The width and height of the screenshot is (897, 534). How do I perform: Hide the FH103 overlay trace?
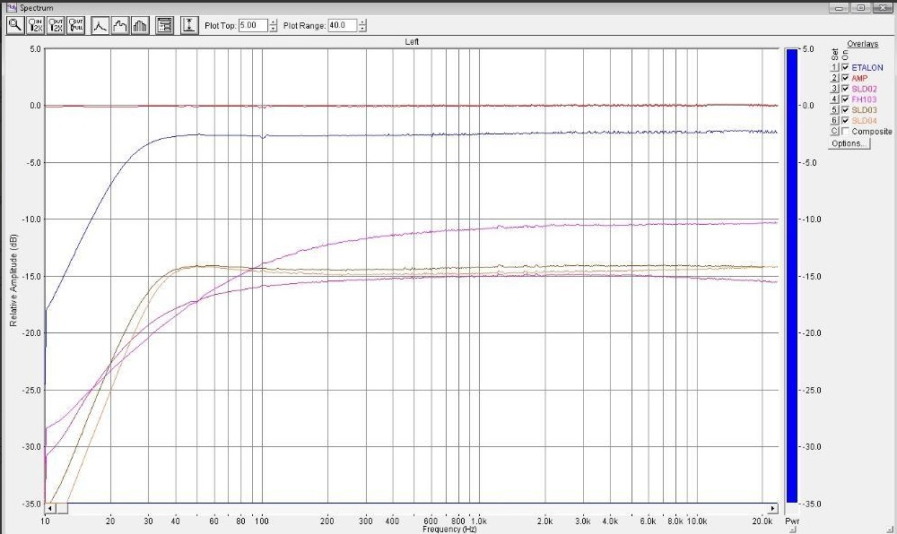(845, 99)
